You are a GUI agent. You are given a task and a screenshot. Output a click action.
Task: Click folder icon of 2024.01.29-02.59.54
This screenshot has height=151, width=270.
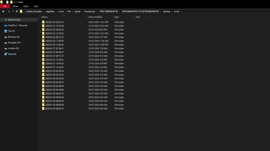(x=43, y=71)
